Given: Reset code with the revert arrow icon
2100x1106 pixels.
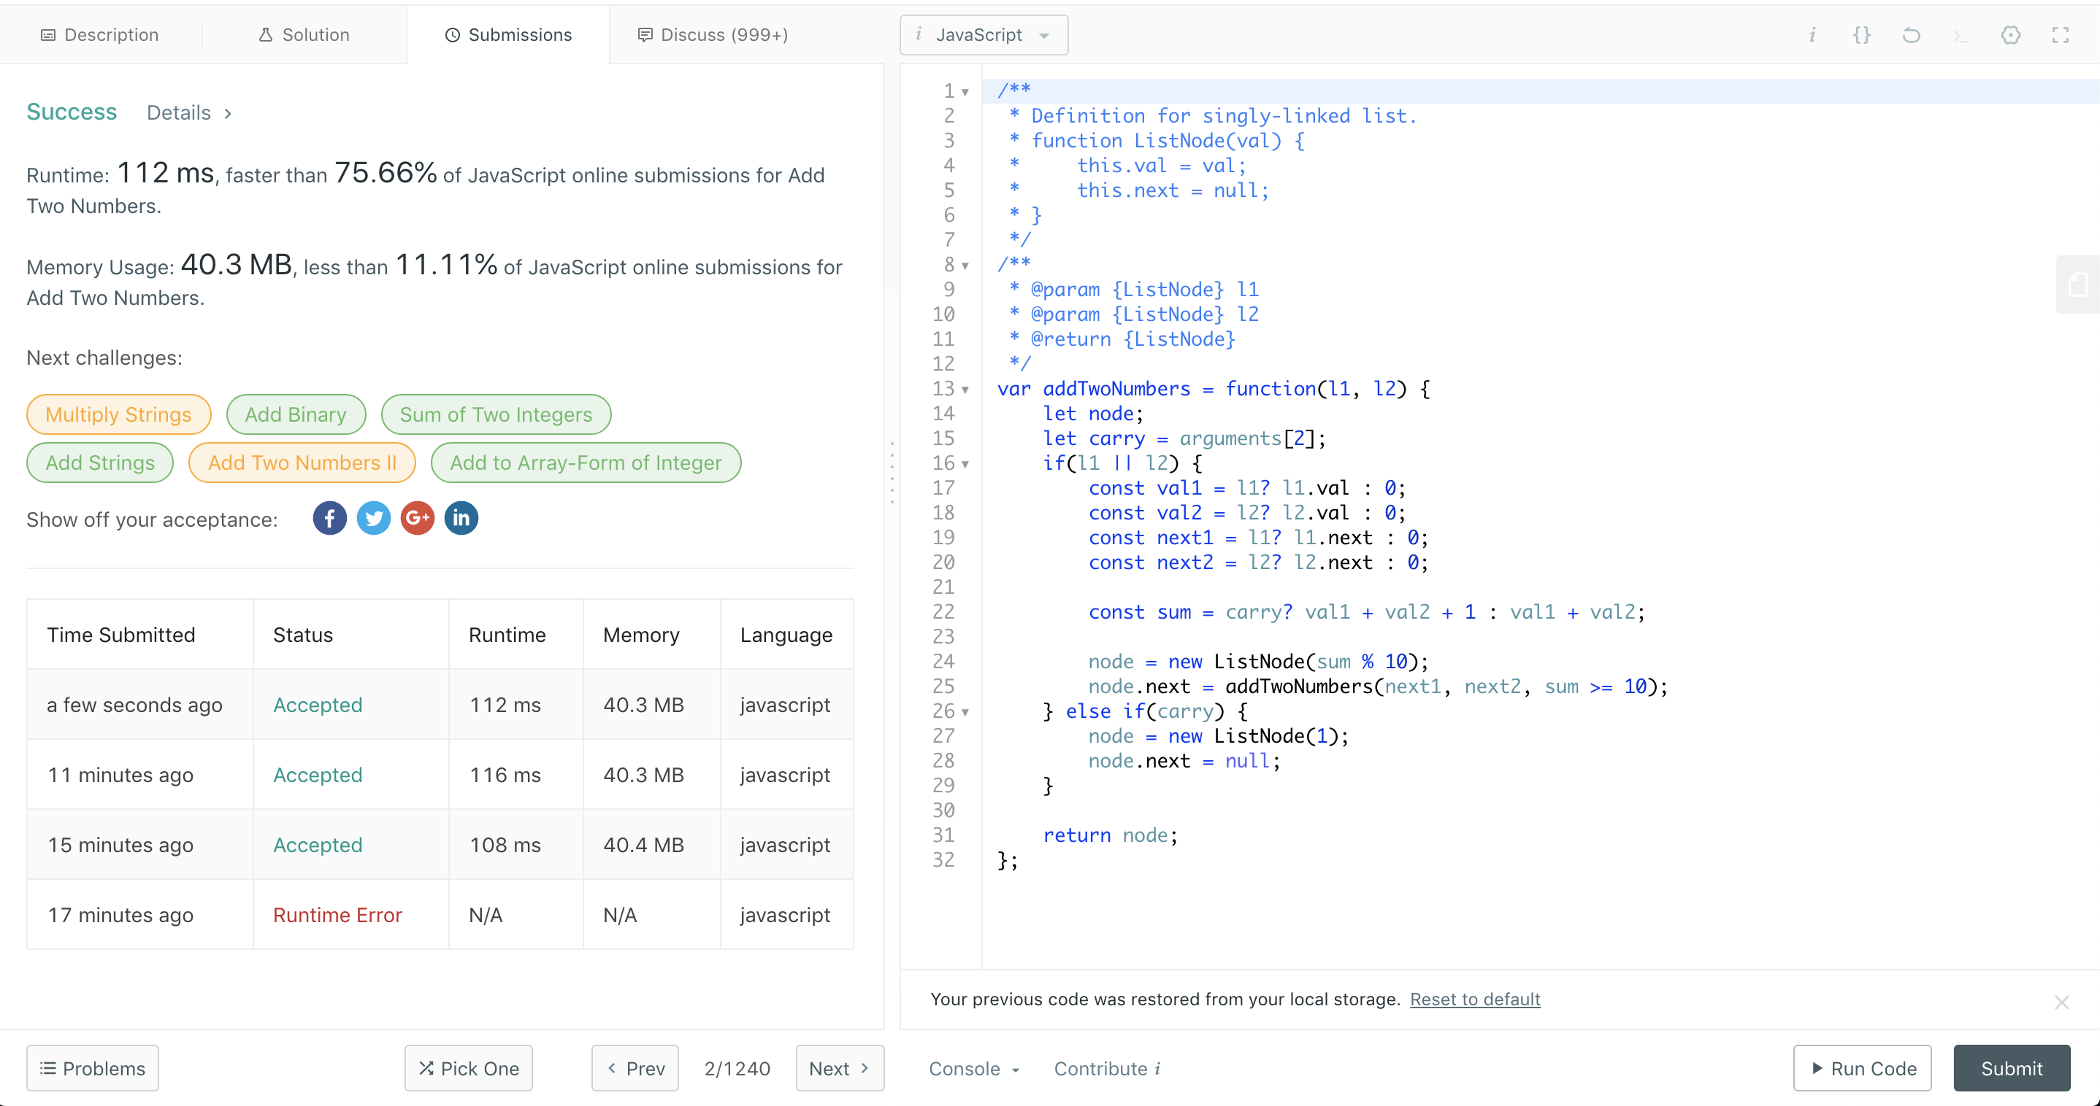Looking at the screenshot, I should point(1911,35).
